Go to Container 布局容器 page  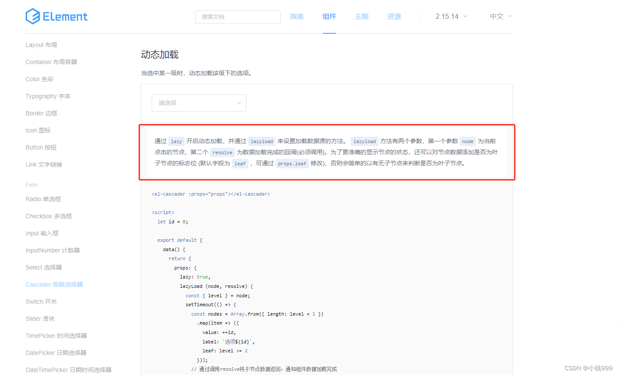click(x=51, y=62)
